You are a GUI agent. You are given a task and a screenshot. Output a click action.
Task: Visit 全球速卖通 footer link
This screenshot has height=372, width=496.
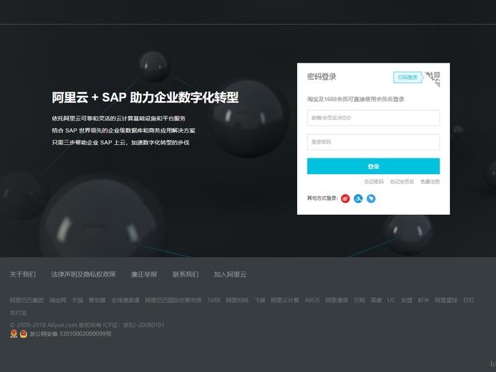click(125, 301)
